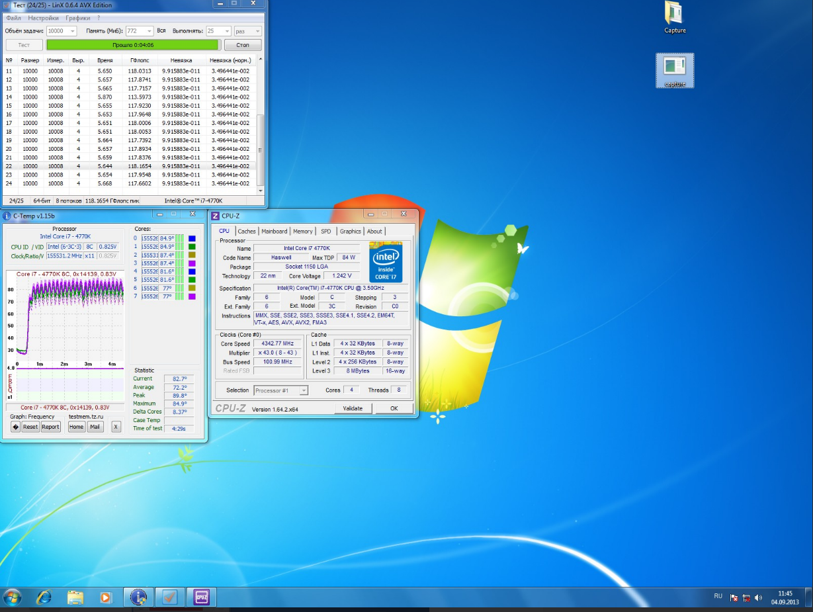This screenshot has height=612, width=813.
Task: Open the Файл menu in LinX
Action: click(x=13, y=18)
